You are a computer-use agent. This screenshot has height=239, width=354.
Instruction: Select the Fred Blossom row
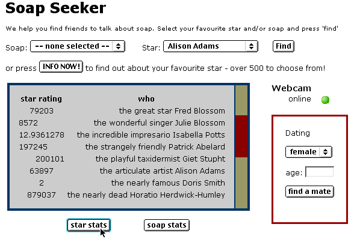coord(122,111)
